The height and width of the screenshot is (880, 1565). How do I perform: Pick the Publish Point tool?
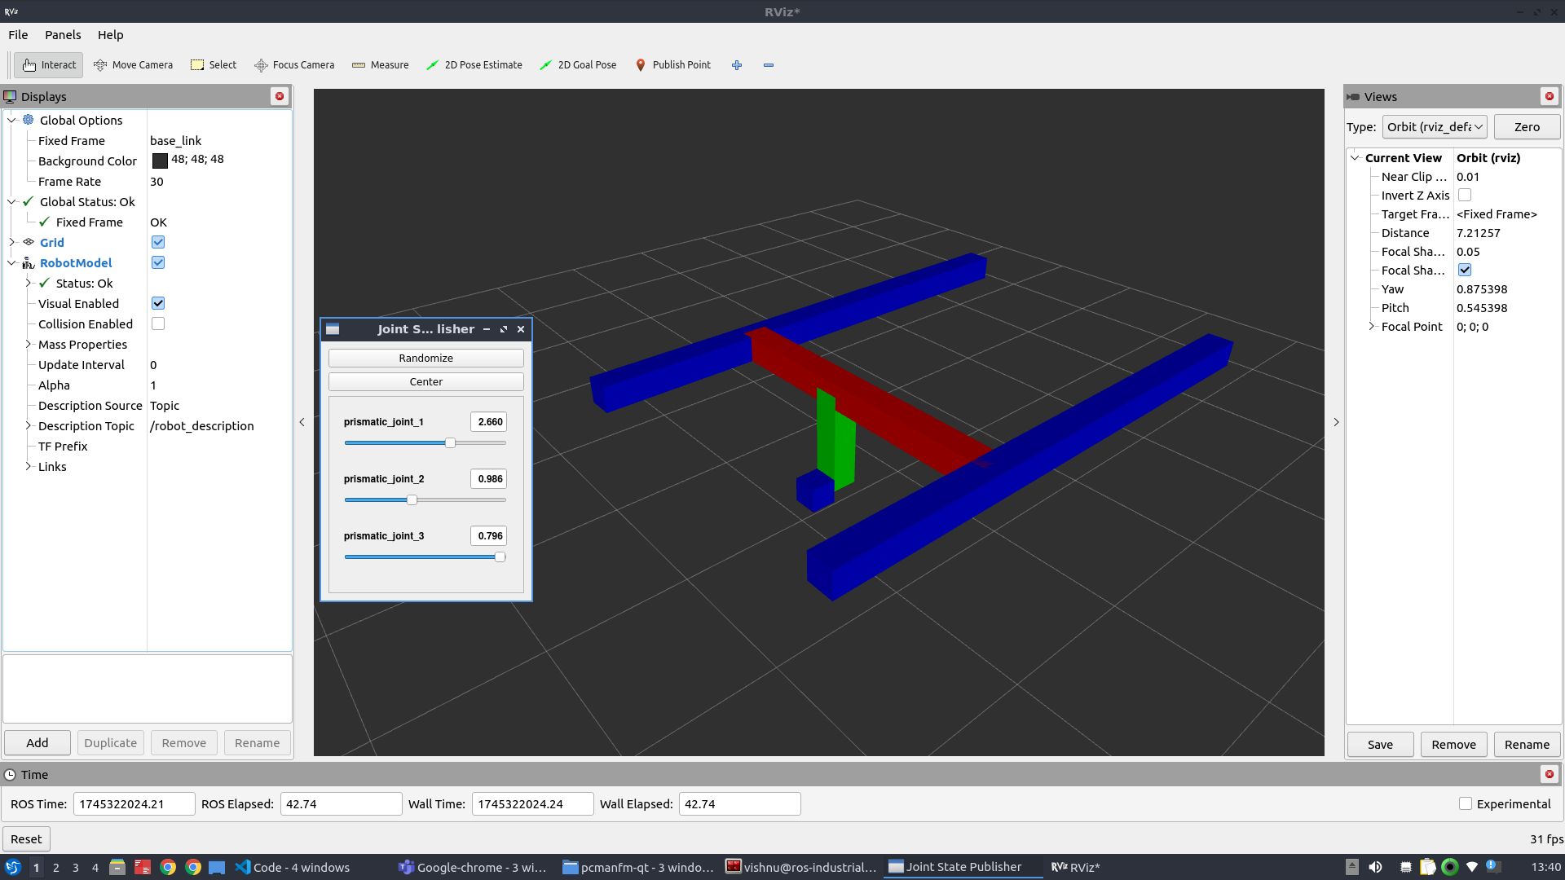click(672, 65)
